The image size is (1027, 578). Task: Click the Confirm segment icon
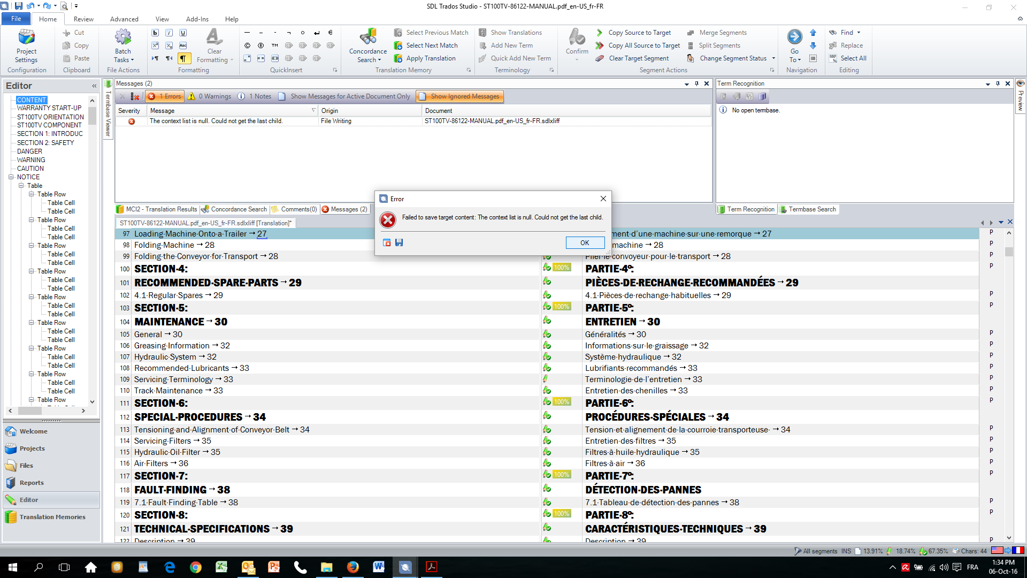pos(577,37)
